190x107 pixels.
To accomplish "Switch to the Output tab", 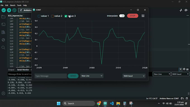I will point(11,70).
